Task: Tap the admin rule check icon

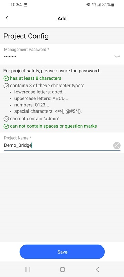Action: coord(6,119)
